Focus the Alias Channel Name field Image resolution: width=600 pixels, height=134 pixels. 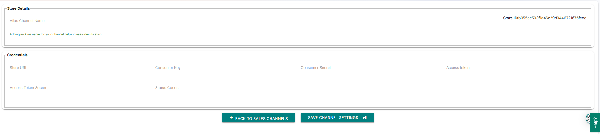(x=79, y=21)
